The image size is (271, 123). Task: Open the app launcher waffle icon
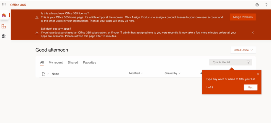(x=4, y=5)
